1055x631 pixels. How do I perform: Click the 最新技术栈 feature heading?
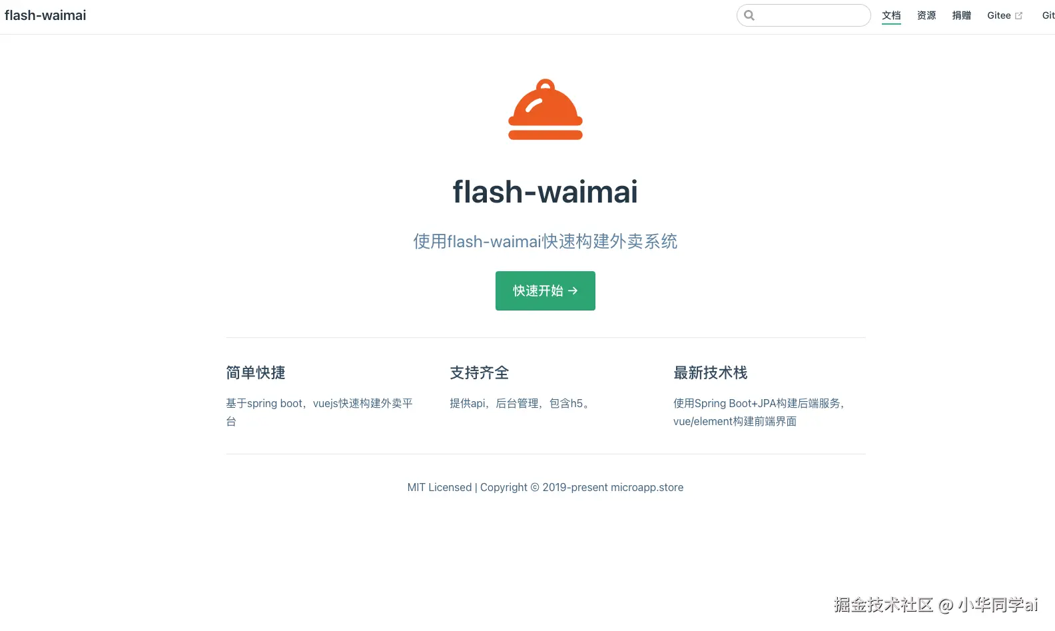(711, 372)
